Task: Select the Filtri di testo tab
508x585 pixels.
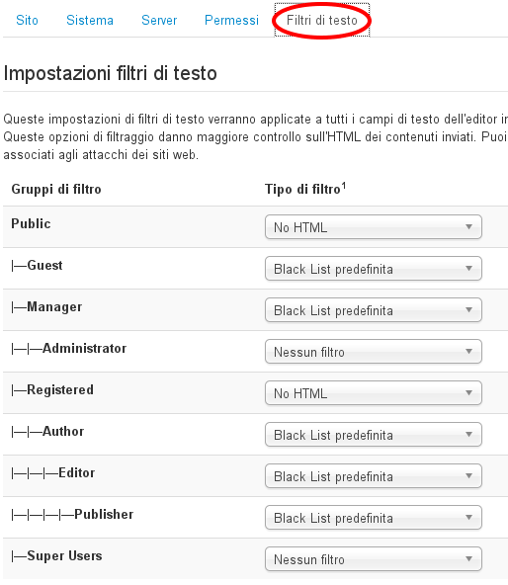Action: pyautogui.click(x=322, y=20)
